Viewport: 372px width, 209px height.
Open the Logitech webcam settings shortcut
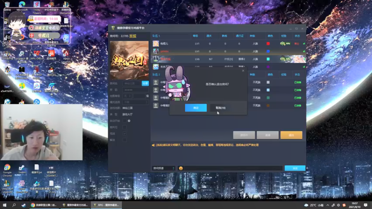22,56
